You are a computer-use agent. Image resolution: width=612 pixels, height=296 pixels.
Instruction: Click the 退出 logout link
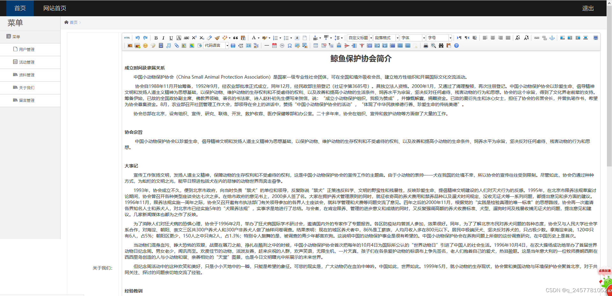(x=588, y=8)
